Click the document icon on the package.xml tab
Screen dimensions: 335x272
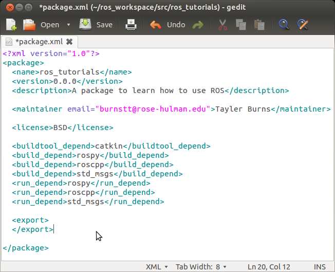[9, 42]
